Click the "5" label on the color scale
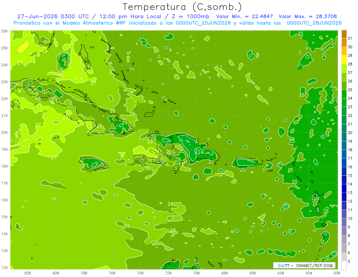The width and height of the screenshot is (358, 277). coord(349,261)
